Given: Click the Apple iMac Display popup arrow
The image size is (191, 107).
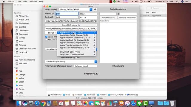Looking at the screenshot, I should 96,33.
